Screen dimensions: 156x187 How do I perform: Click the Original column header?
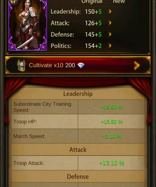click(92, 2)
